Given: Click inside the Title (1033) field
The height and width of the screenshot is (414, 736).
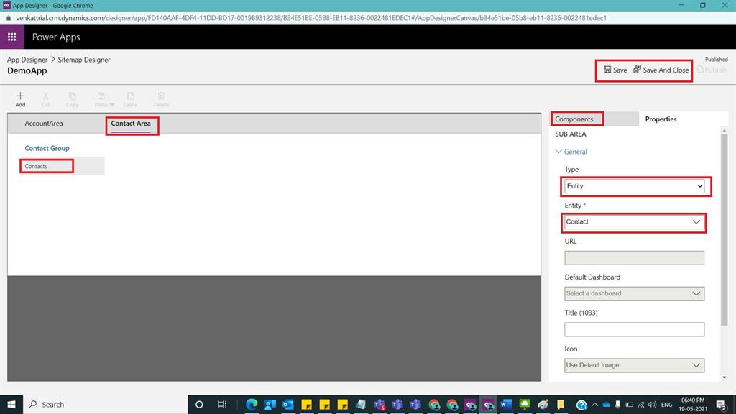Looking at the screenshot, I should coord(634,329).
